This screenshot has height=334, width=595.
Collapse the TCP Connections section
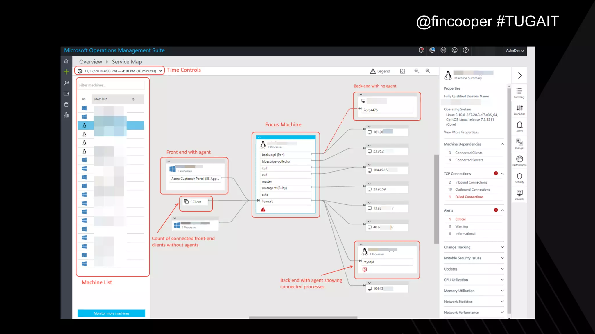point(502,173)
